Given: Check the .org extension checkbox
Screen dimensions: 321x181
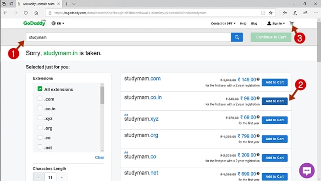Looking at the screenshot, I should tap(40, 128).
